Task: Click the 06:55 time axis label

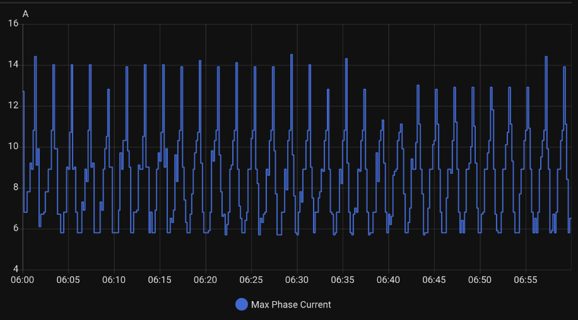Action: click(x=525, y=280)
